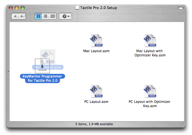Click the 'Mac Layout.asm' file name label
The height and width of the screenshot is (135, 192).
point(96,51)
